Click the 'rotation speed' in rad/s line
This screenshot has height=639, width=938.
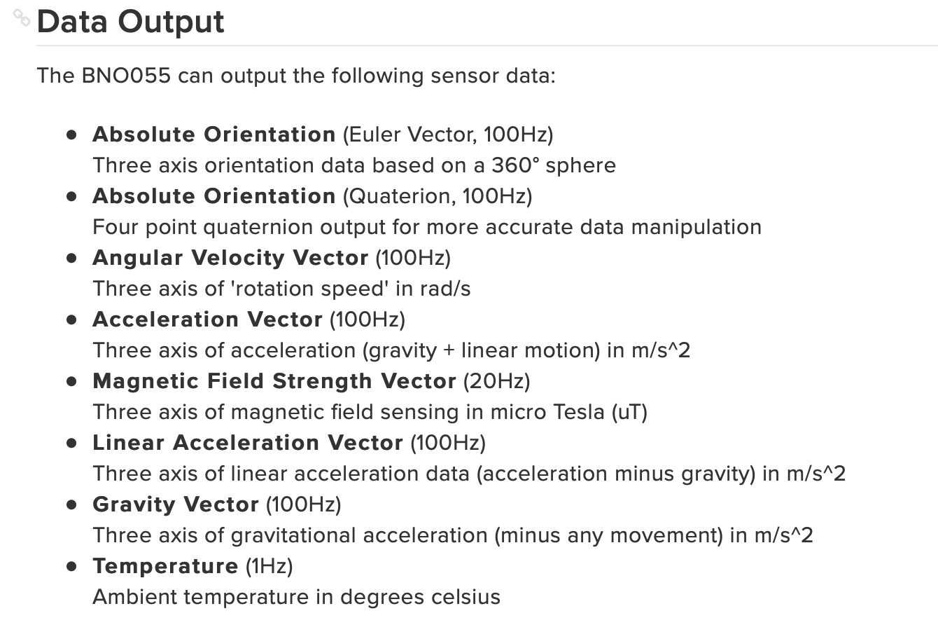pyautogui.click(x=281, y=289)
